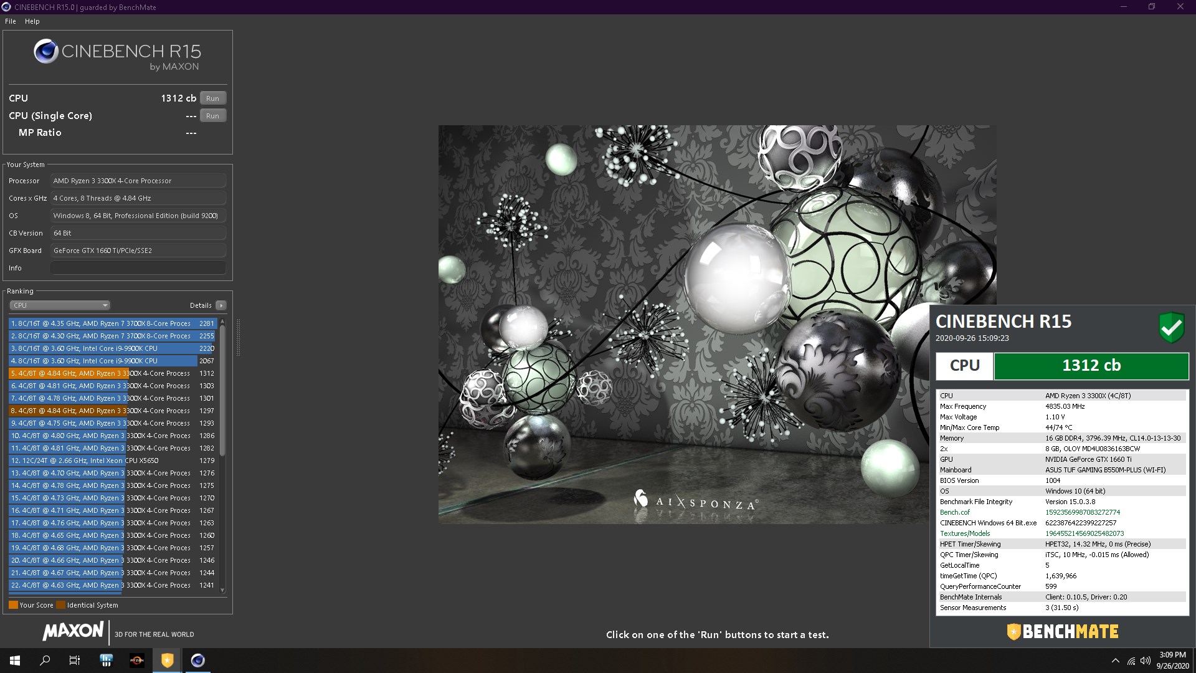
Task: Click the GFX Board field
Action: (x=138, y=251)
